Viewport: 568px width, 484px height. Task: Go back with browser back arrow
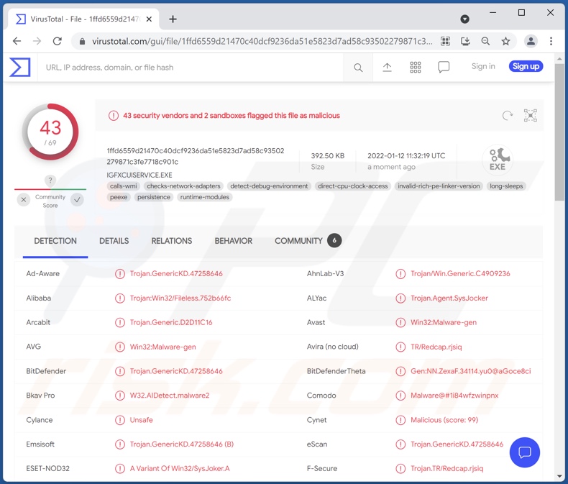point(17,41)
